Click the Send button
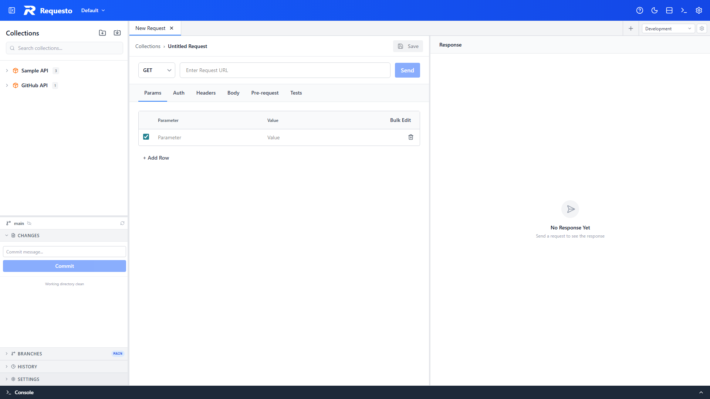The image size is (710, 399). (x=408, y=70)
